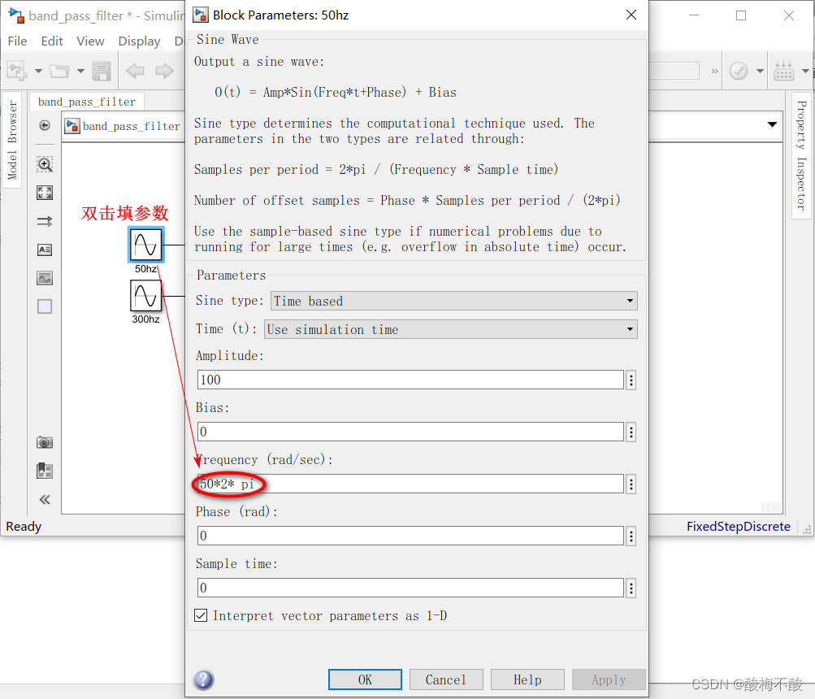Open the Model Browser side panel
The width and height of the screenshot is (815, 699).
pyautogui.click(x=12, y=141)
